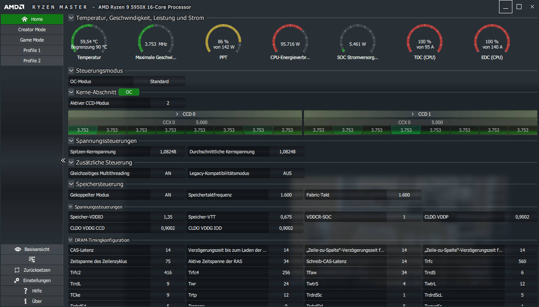This screenshot has height=307, width=539.
Task: Click the PPT gauge
Action: pyautogui.click(x=223, y=42)
